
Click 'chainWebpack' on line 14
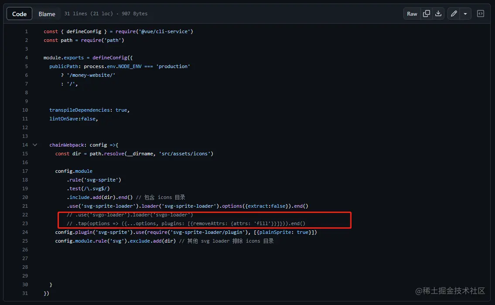tap(67, 145)
